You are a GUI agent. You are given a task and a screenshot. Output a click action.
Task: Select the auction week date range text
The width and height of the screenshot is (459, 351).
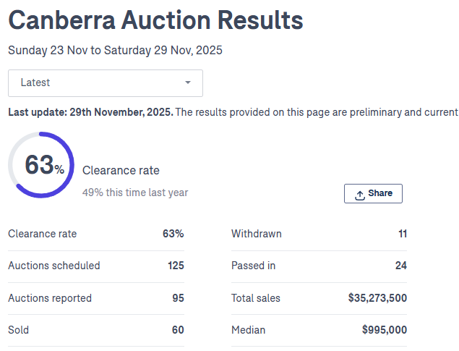(115, 51)
